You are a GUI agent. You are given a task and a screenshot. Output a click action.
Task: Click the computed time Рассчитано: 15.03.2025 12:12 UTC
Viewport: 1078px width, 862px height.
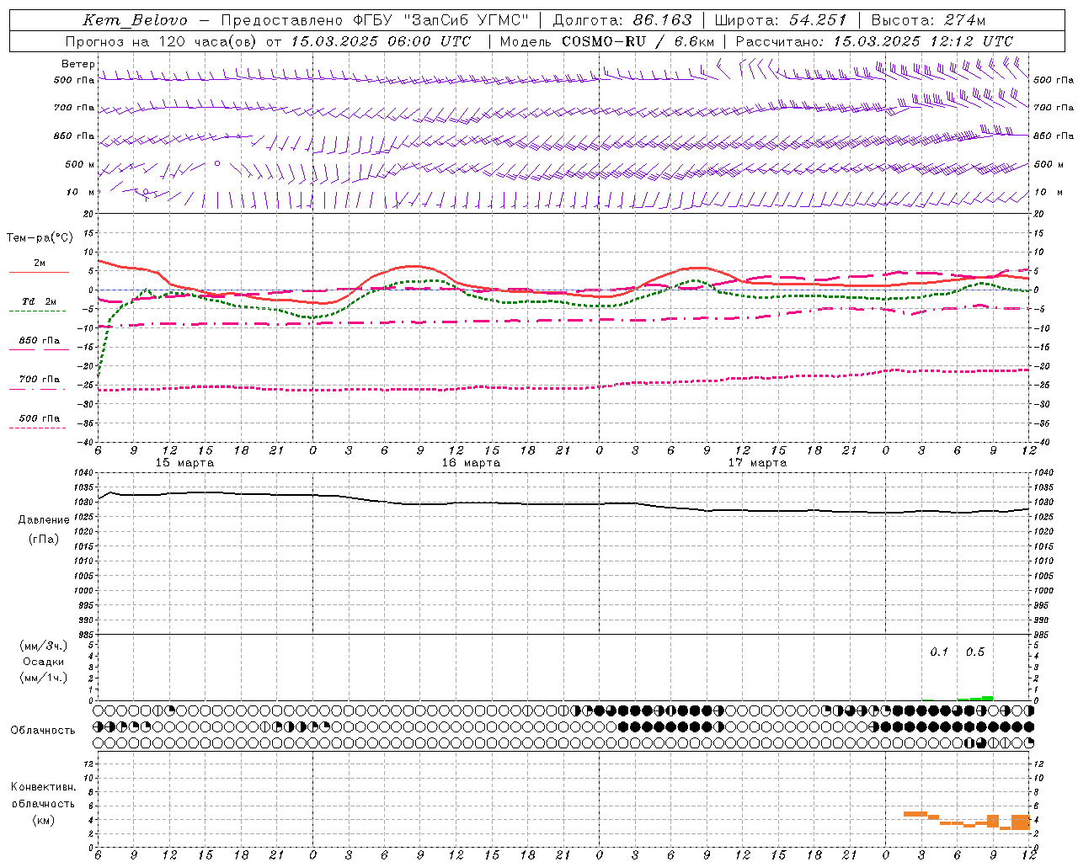(x=874, y=41)
